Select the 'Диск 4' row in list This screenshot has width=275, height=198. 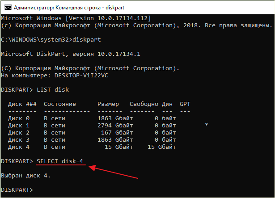point(92,147)
